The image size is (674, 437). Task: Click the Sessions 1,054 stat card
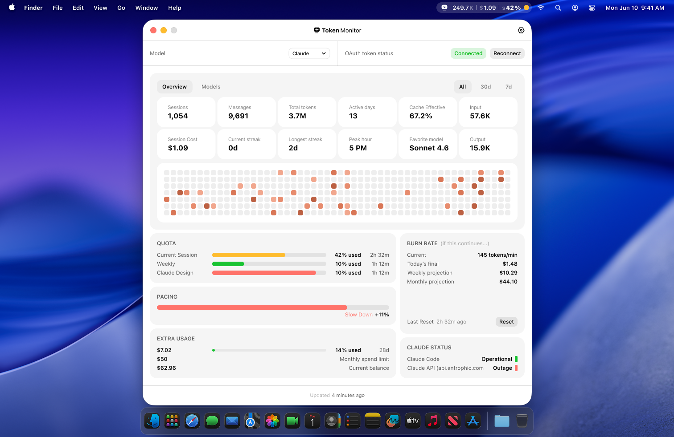pyautogui.click(x=186, y=112)
